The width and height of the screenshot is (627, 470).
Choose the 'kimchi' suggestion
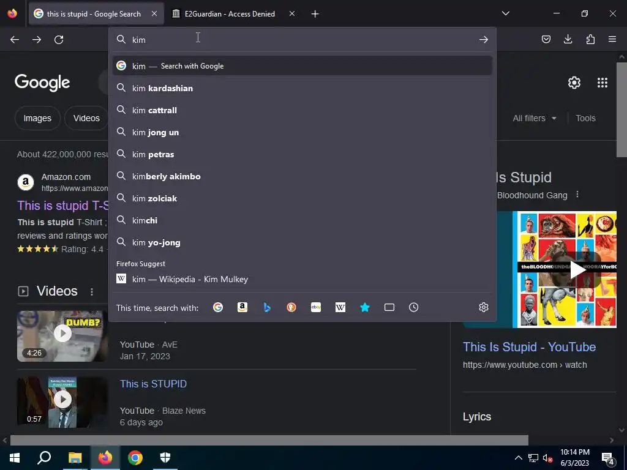point(302,220)
